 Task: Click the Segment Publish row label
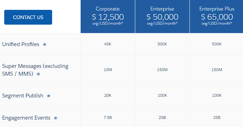23,96
